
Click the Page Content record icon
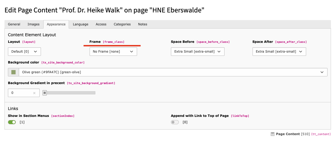(273, 134)
